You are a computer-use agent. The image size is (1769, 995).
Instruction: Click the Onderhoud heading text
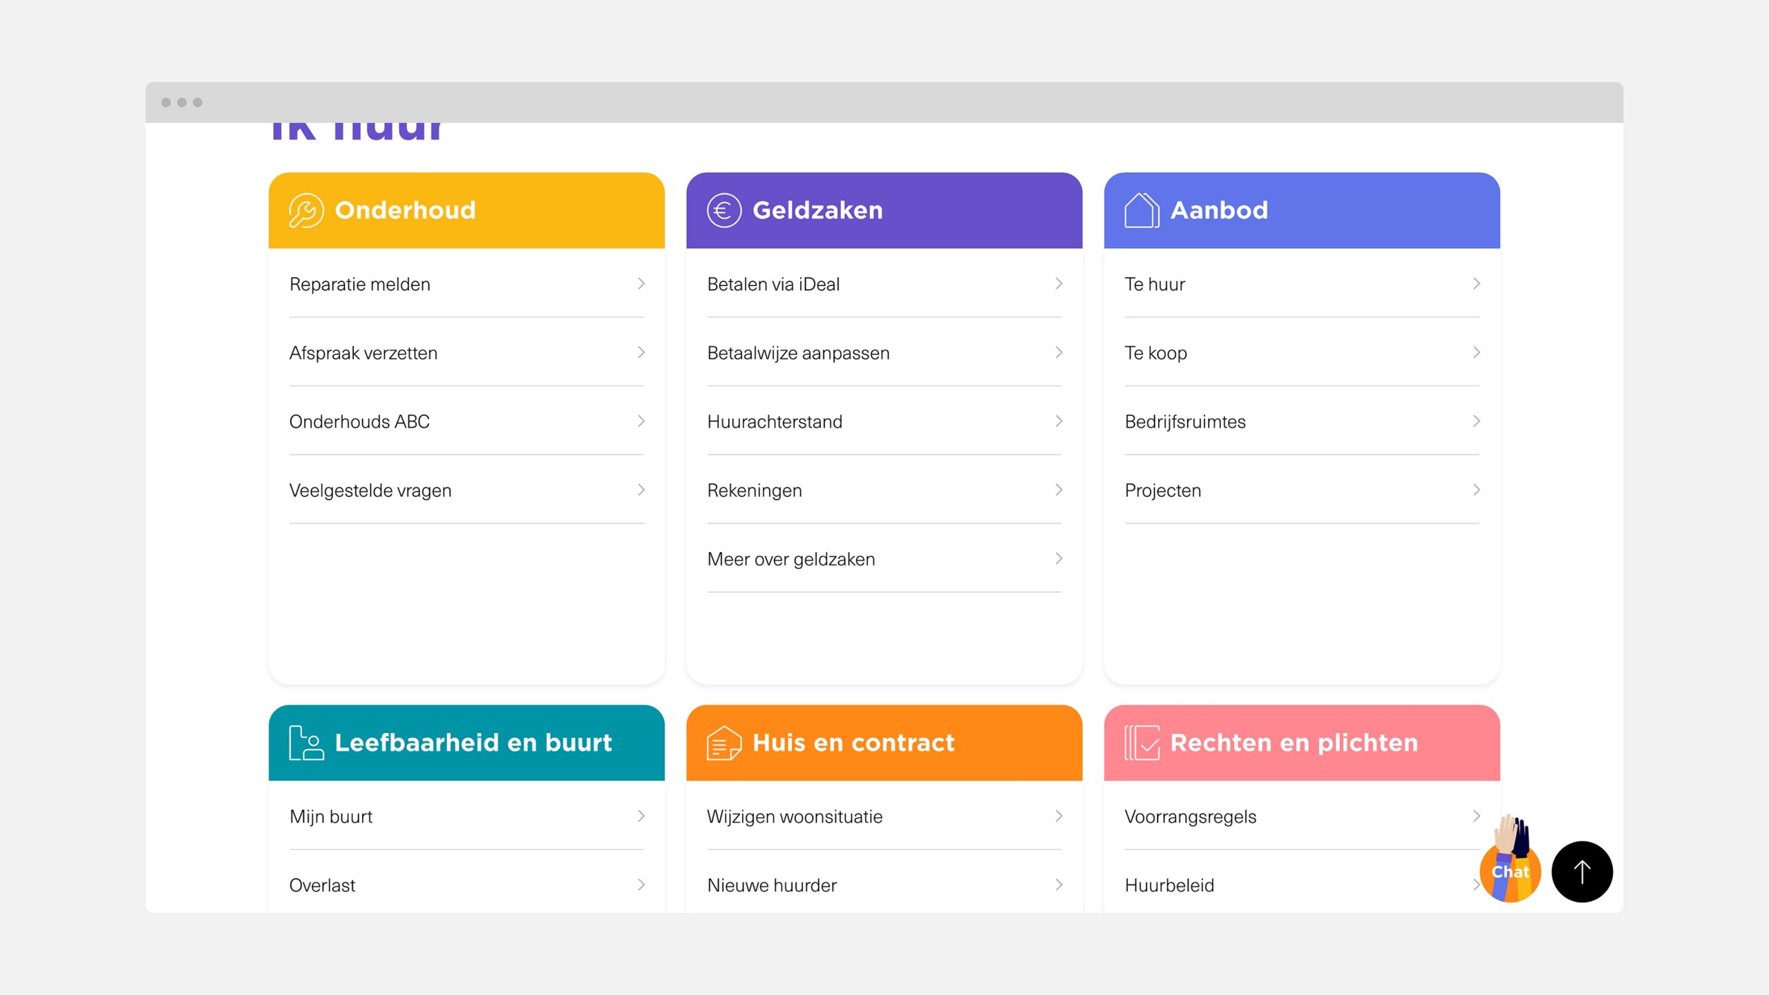(405, 210)
